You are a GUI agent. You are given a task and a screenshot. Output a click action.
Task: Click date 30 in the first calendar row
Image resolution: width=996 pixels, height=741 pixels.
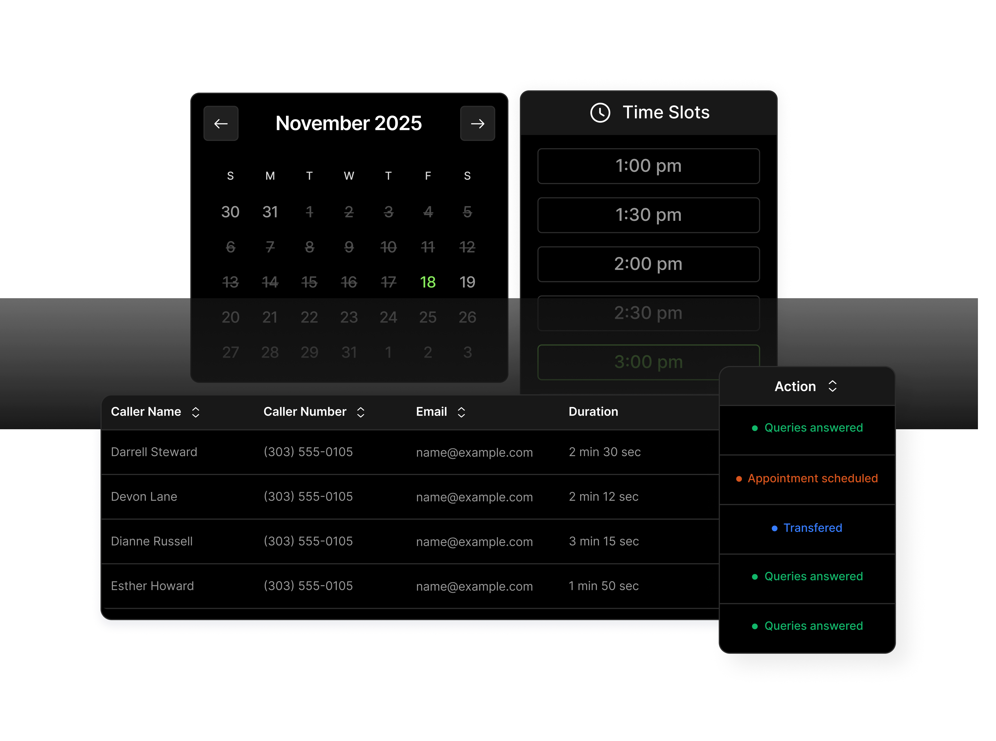point(230,212)
